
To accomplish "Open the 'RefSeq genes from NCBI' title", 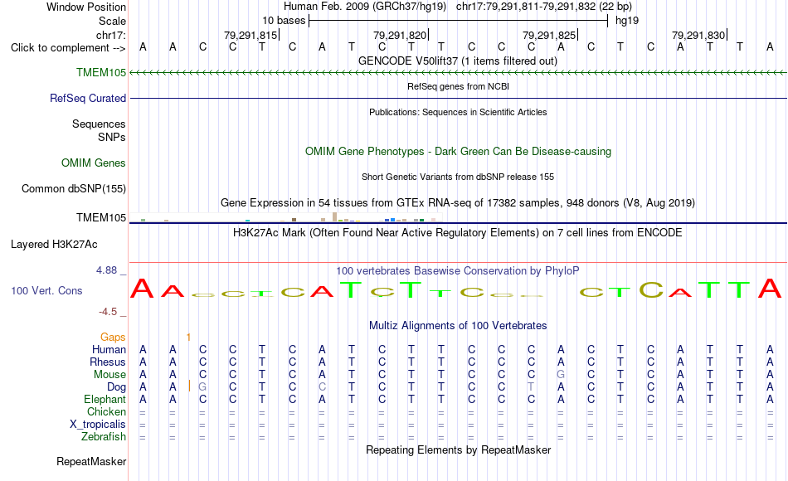I will point(458,86).
